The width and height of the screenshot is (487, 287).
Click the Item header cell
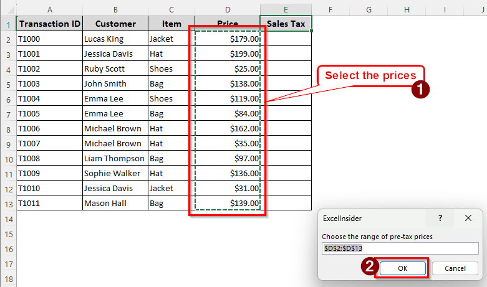click(171, 24)
